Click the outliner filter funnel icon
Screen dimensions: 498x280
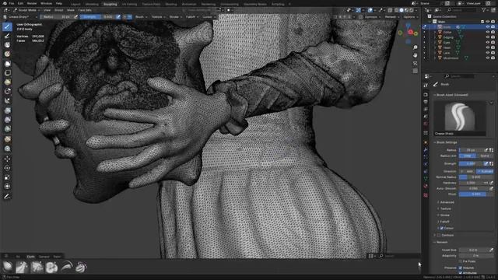484,10
